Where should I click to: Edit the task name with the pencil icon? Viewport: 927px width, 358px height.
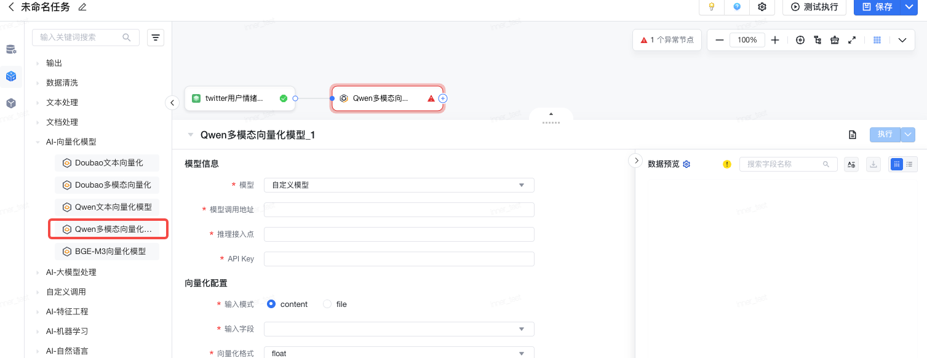[x=83, y=7]
